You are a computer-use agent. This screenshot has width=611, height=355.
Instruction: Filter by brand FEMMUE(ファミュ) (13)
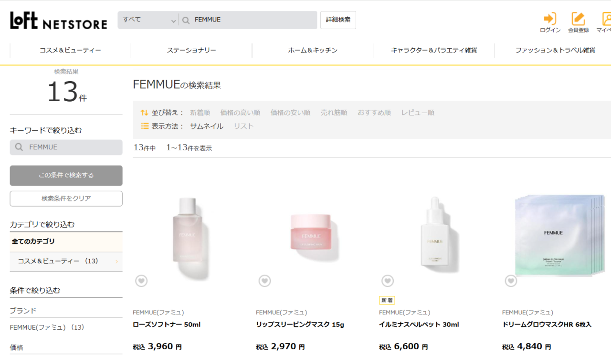[47, 327]
